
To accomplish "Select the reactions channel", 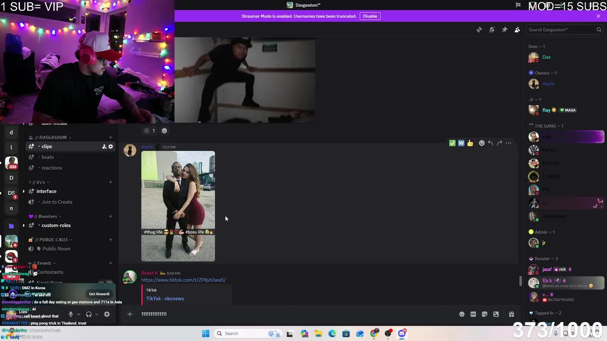I will point(70,168).
